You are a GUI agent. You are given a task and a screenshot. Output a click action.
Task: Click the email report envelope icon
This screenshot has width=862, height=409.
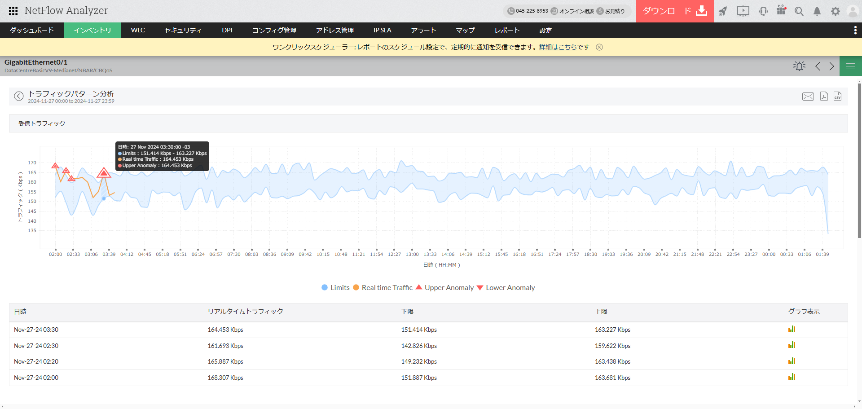[808, 97]
